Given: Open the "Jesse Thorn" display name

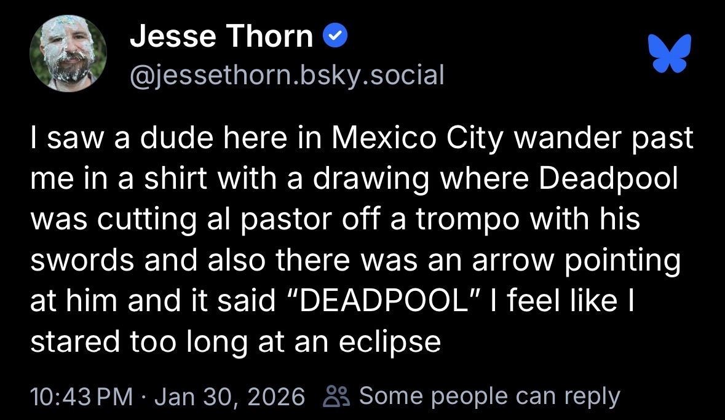Looking at the screenshot, I should (221, 38).
